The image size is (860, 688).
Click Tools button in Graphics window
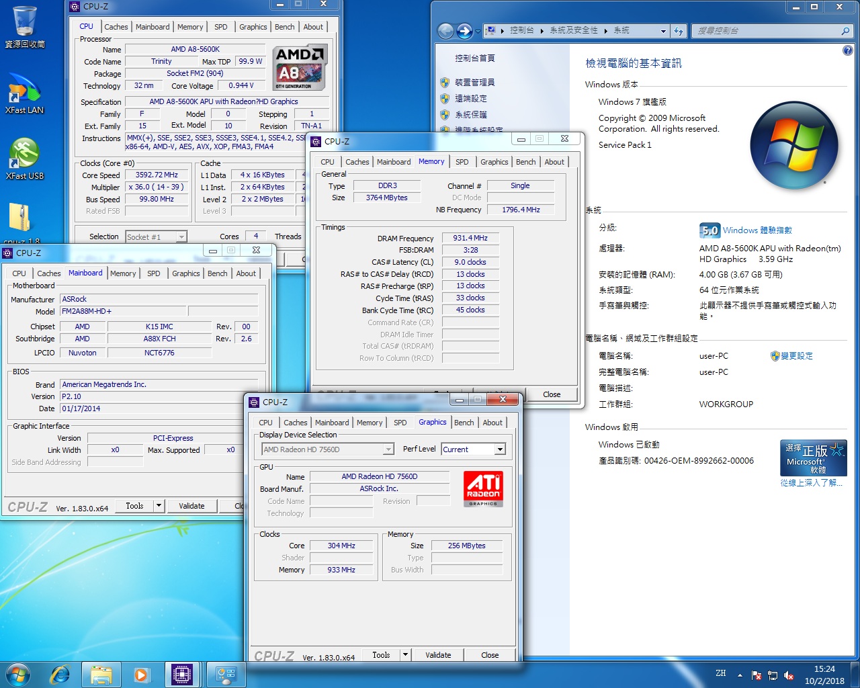tap(381, 655)
